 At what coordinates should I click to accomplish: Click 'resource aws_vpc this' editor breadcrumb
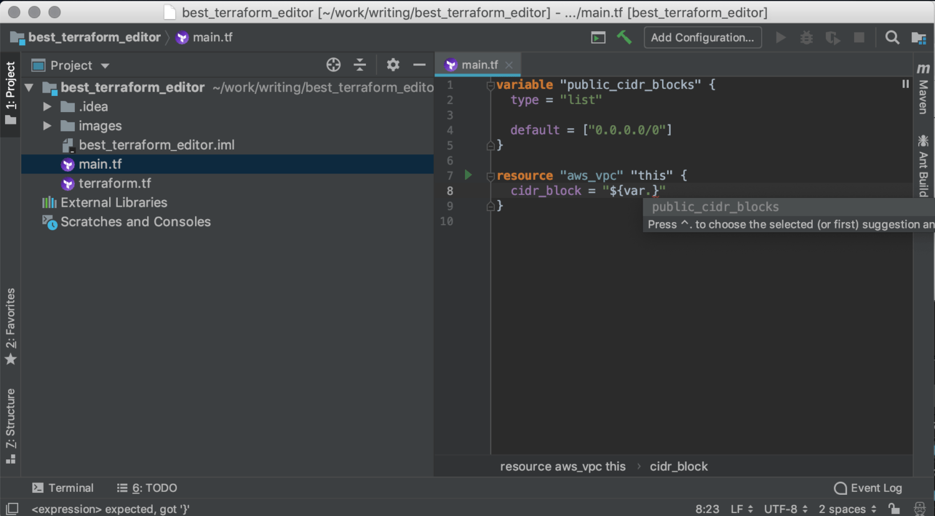562,466
